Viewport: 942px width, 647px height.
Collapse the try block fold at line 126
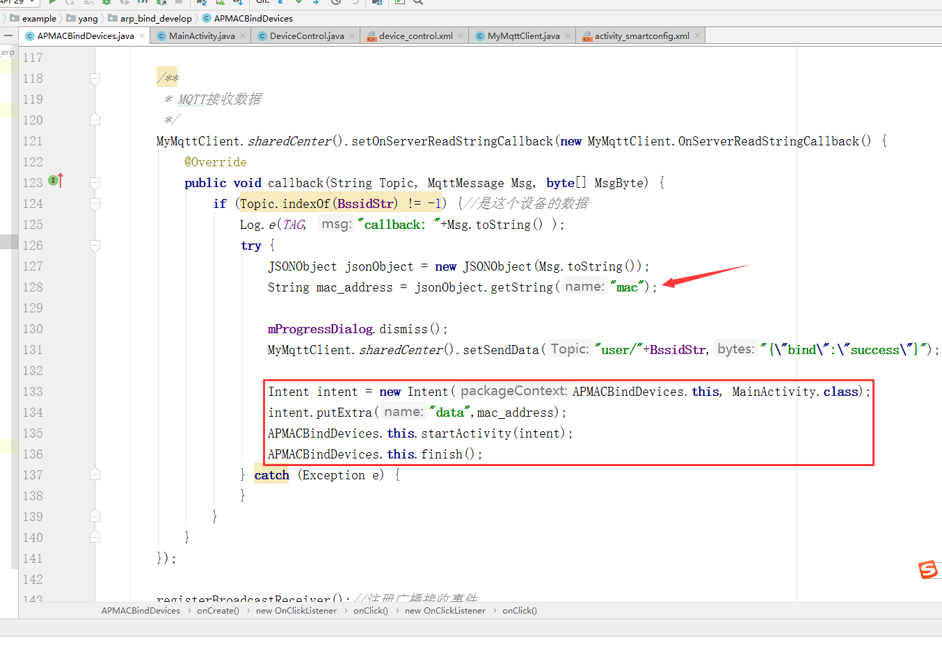[95, 245]
